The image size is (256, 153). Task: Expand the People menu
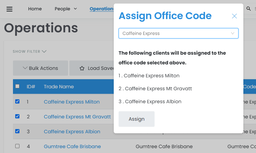click(66, 9)
